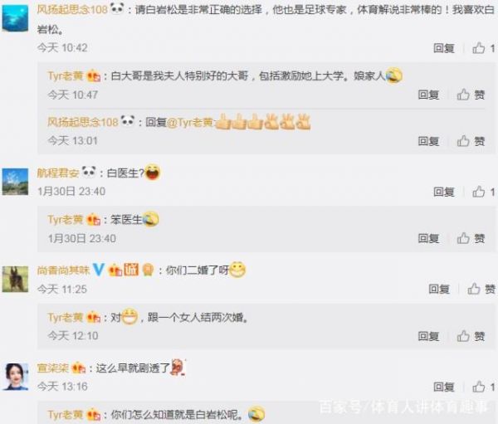Open 宣柒柒 username link

point(53,368)
